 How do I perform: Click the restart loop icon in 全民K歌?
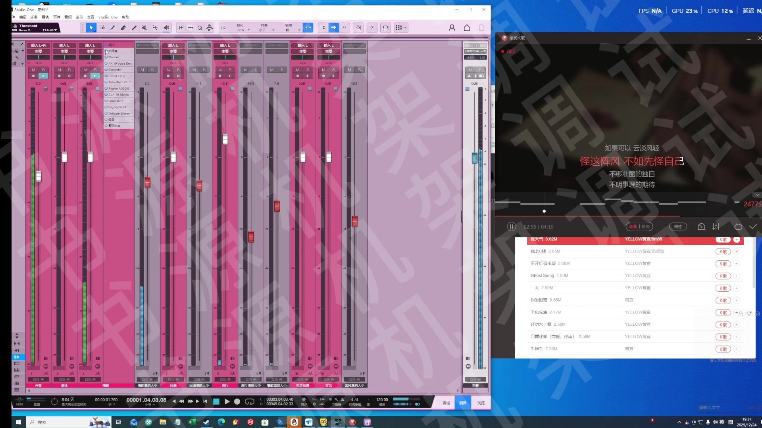click(x=738, y=227)
